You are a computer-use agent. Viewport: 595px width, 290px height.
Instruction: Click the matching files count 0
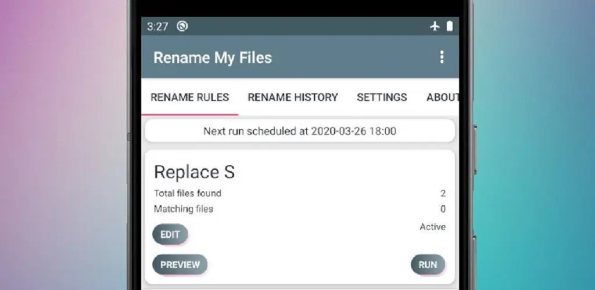click(x=443, y=209)
